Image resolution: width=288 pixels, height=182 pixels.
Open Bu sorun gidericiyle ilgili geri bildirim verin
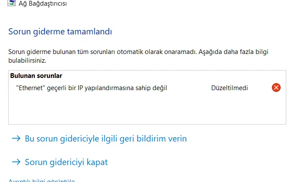106,138
